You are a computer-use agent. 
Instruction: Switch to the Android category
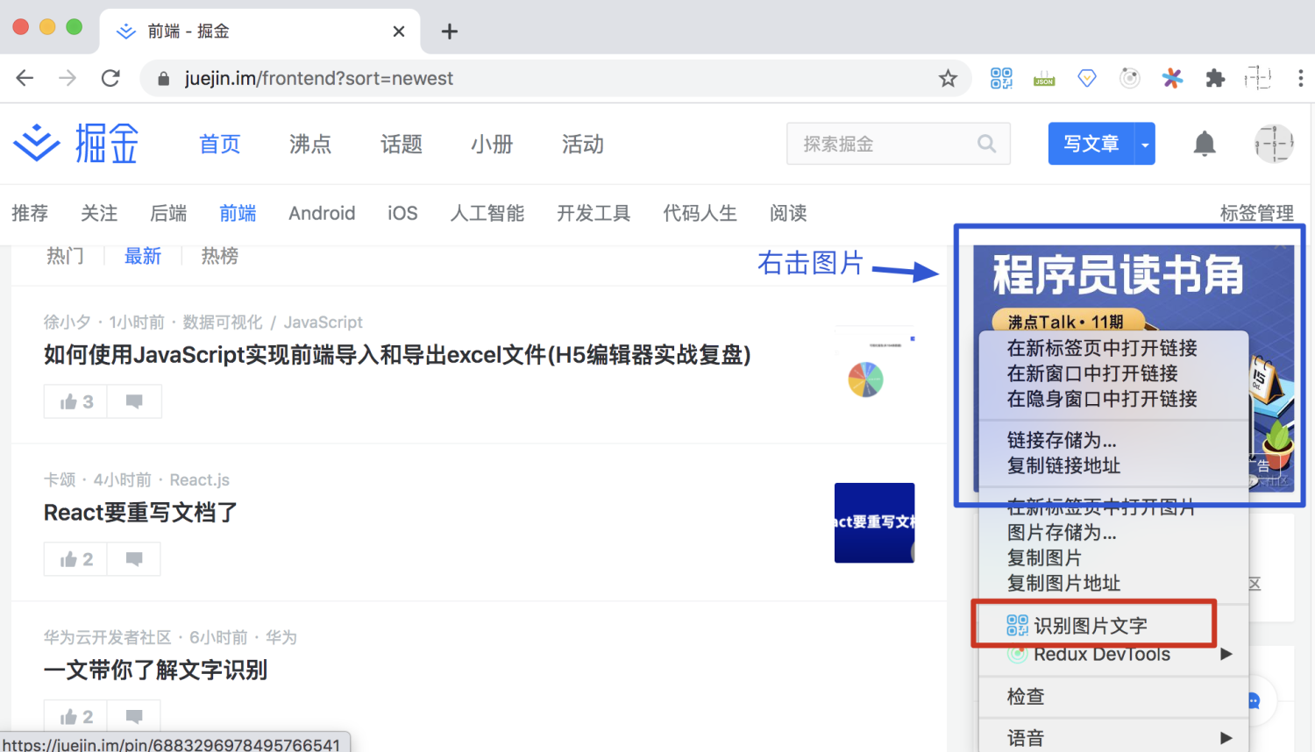[x=322, y=213]
